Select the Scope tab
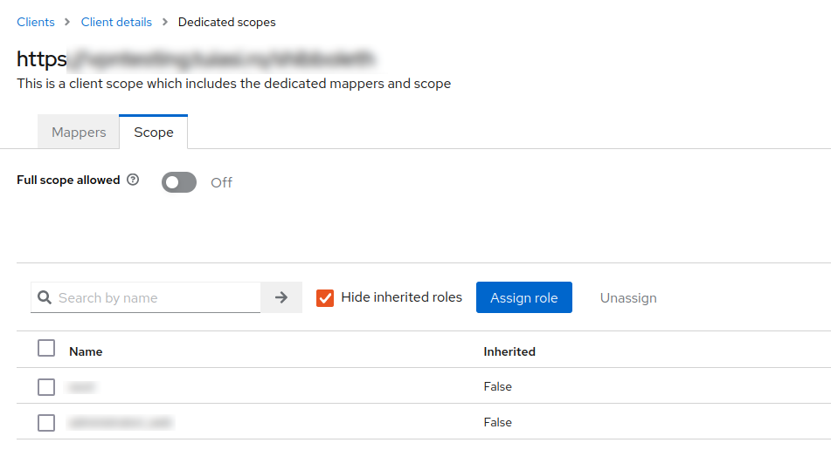The image size is (831, 470). tap(154, 133)
